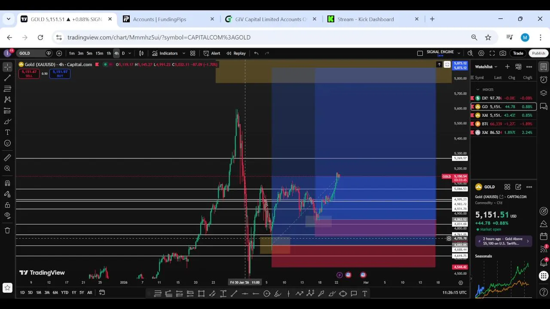Screen dimensions: 550x309
Task: Open chart settings hexagon icon
Action: [x=481, y=53]
